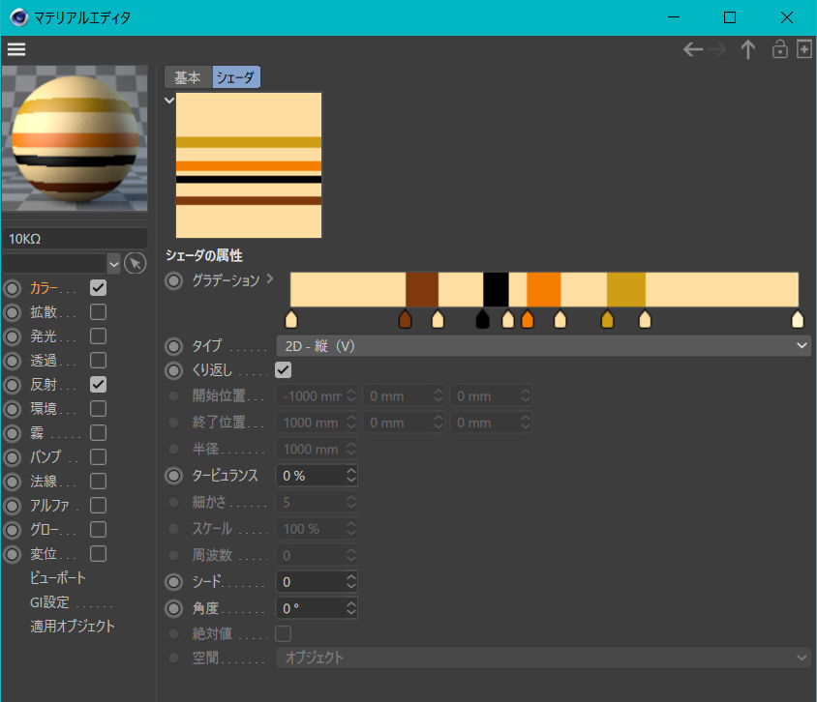Open the hamburger menu icon

tap(16, 49)
